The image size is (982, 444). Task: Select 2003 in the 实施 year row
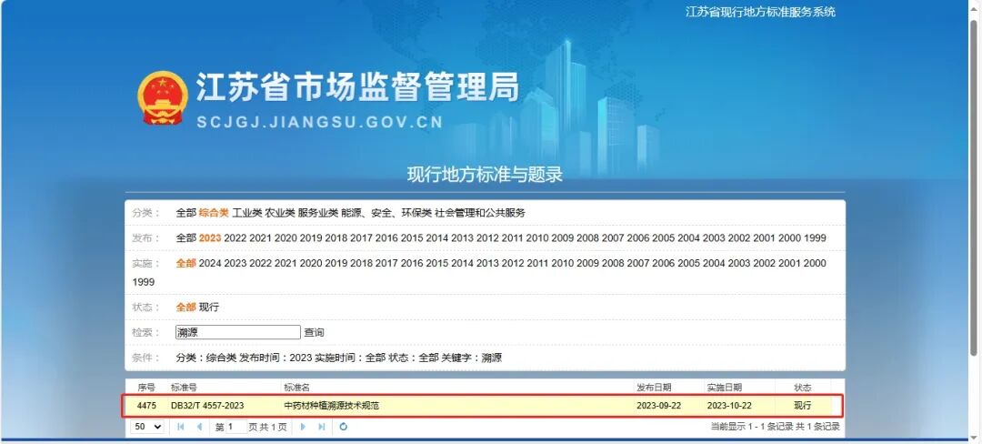point(739,263)
